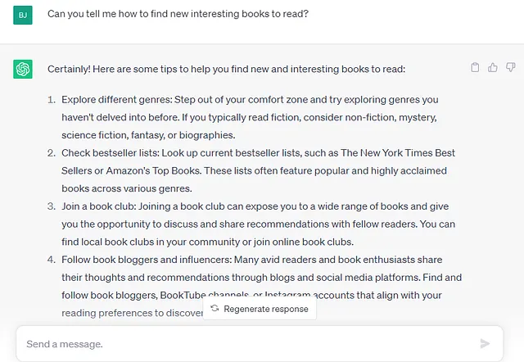Click the 'Certainly! Here are some tips' intro line
The image size is (524, 362).
pyautogui.click(x=226, y=69)
